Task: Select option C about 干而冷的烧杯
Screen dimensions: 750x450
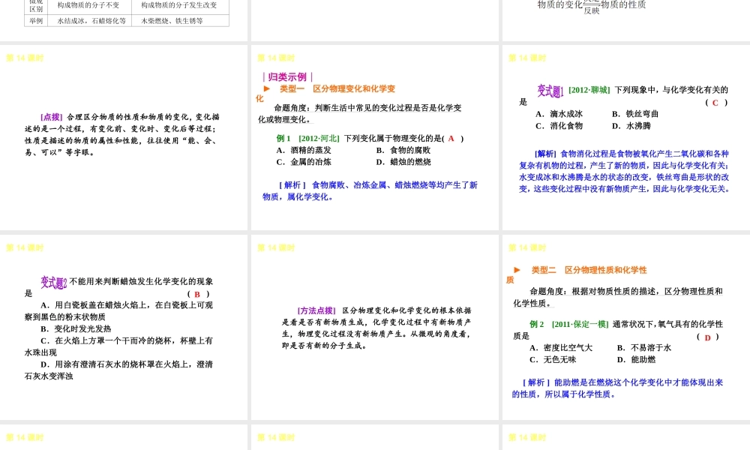Action: coord(118,346)
